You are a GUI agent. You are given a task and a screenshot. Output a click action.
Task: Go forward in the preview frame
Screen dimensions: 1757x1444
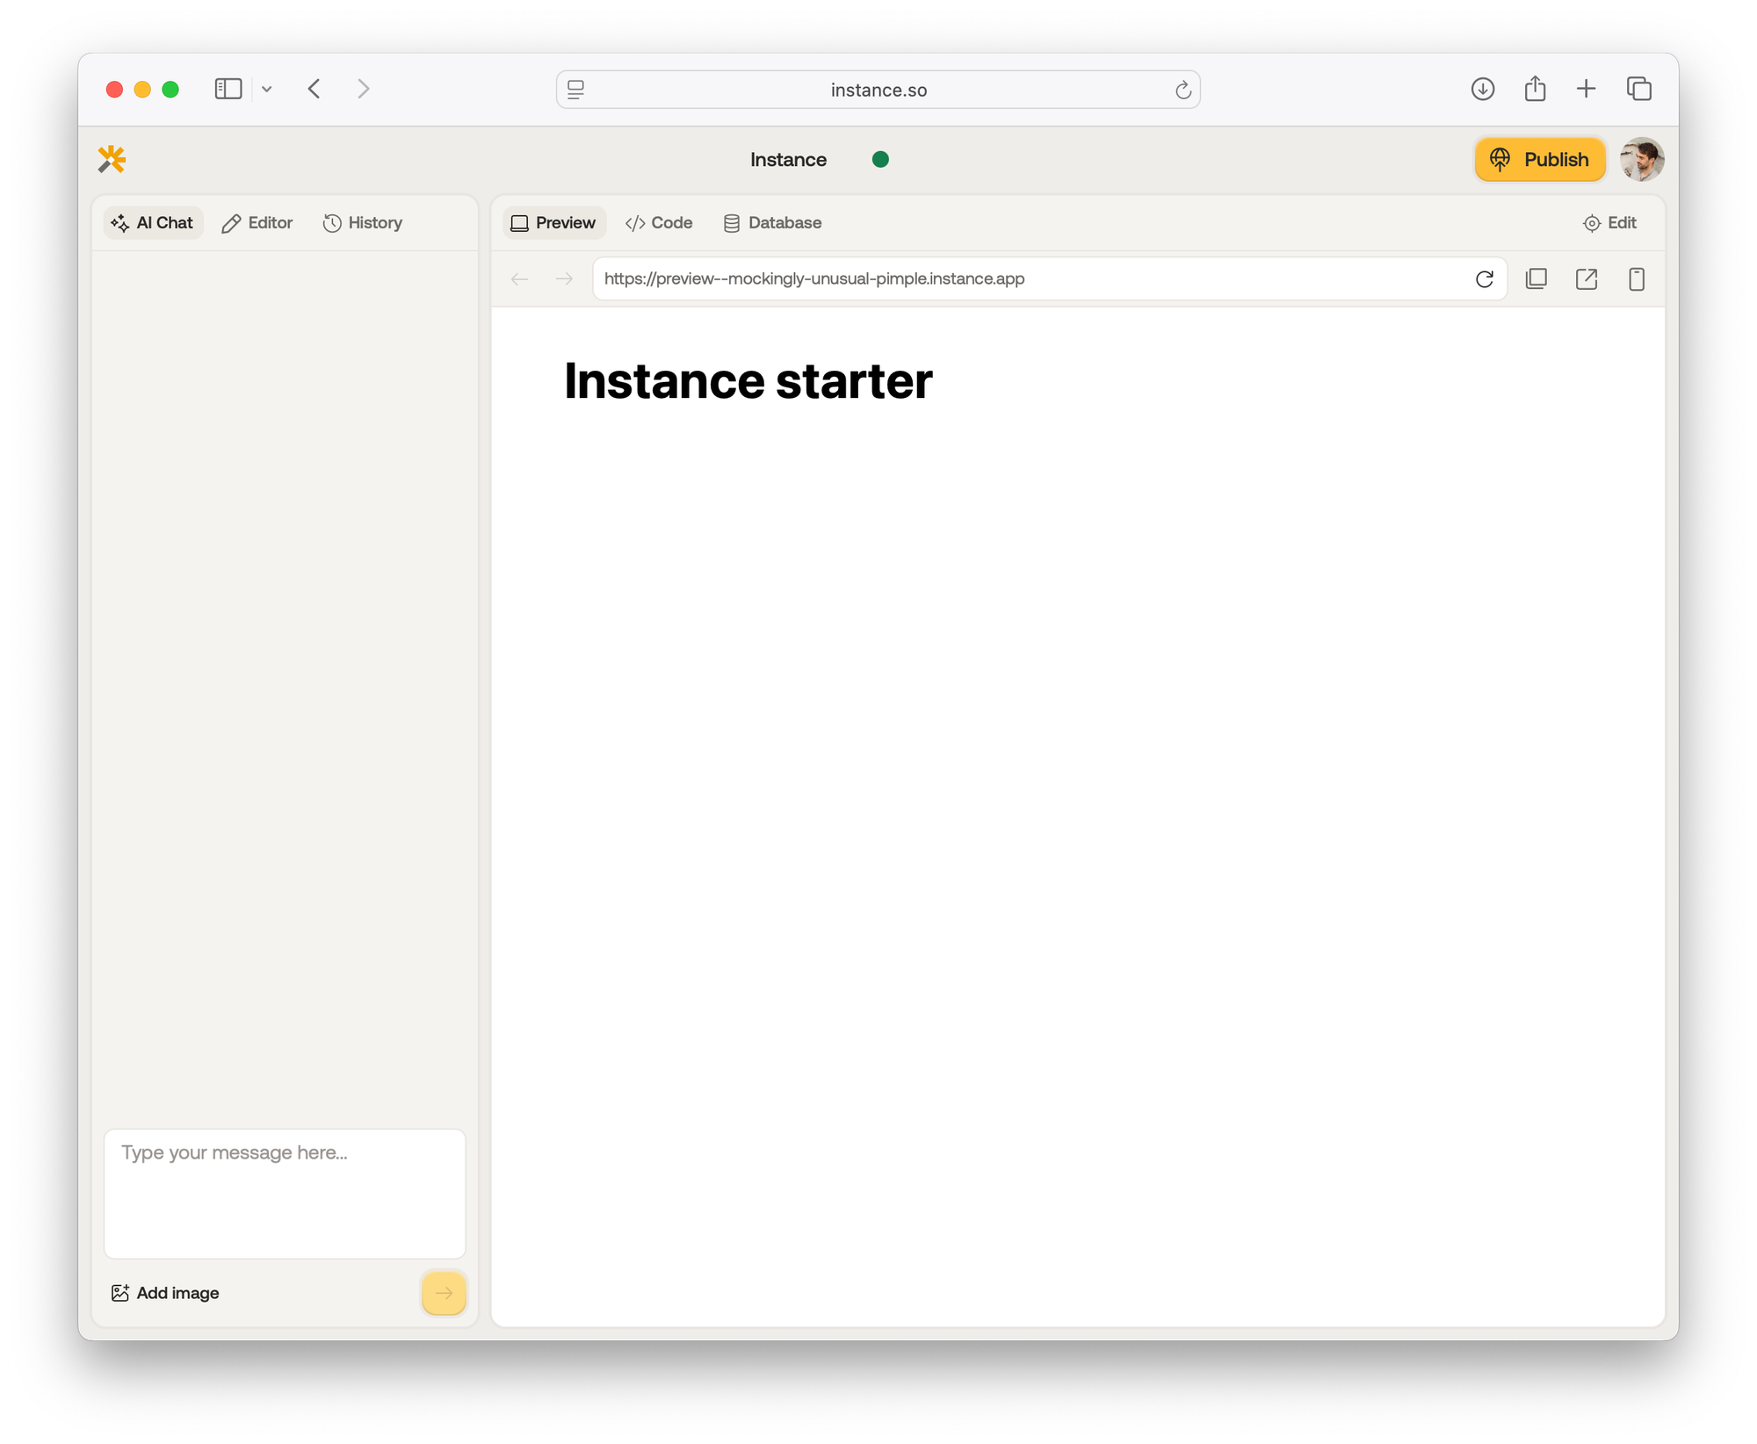click(x=564, y=279)
